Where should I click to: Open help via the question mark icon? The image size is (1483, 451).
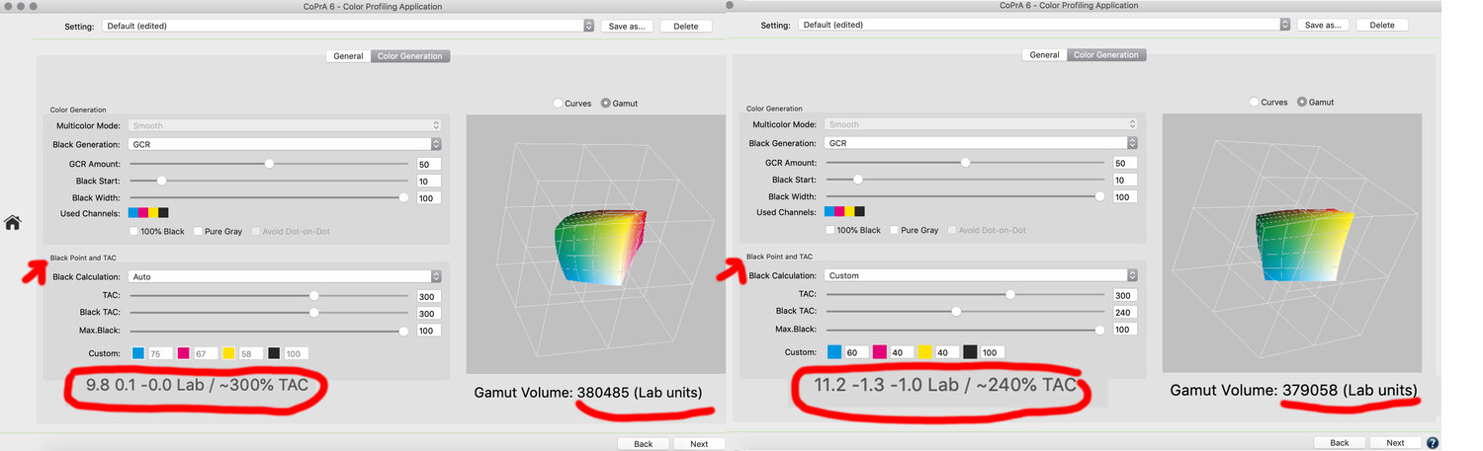(x=1433, y=443)
